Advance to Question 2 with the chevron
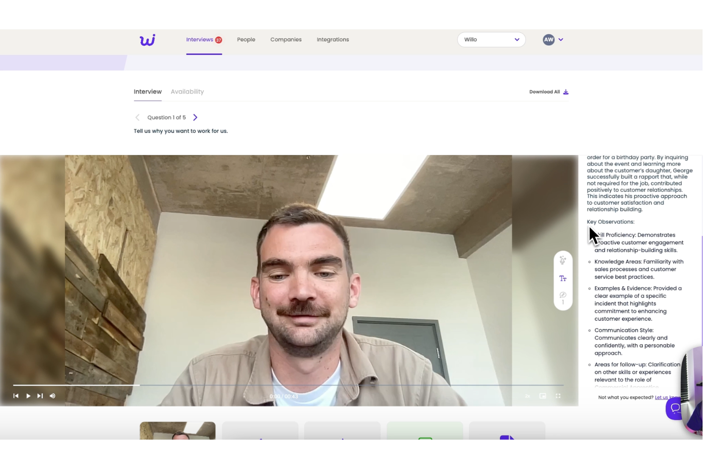Screen dimensions: 704x469 click(195, 117)
